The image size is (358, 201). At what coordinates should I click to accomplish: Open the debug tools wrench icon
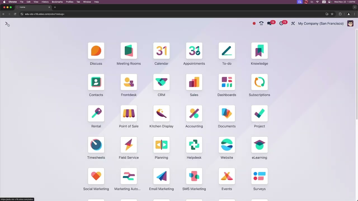coord(293,23)
